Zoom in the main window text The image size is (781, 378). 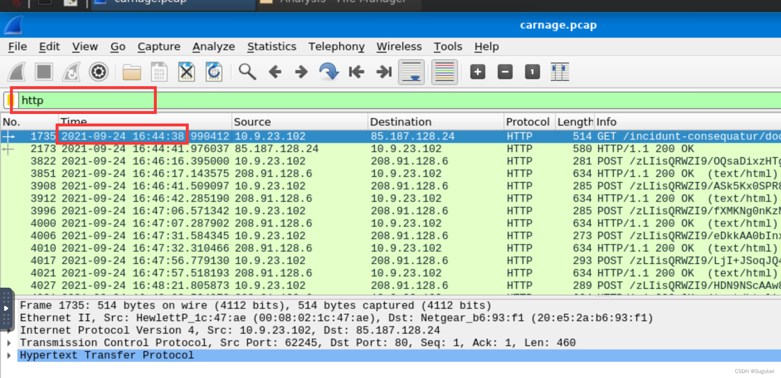478,72
